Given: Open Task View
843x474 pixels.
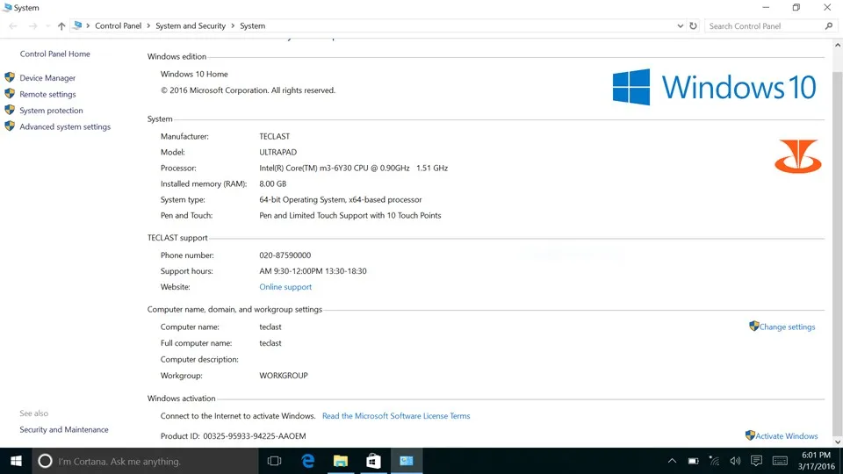Looking at the screenshot, I should pos(274,461).
